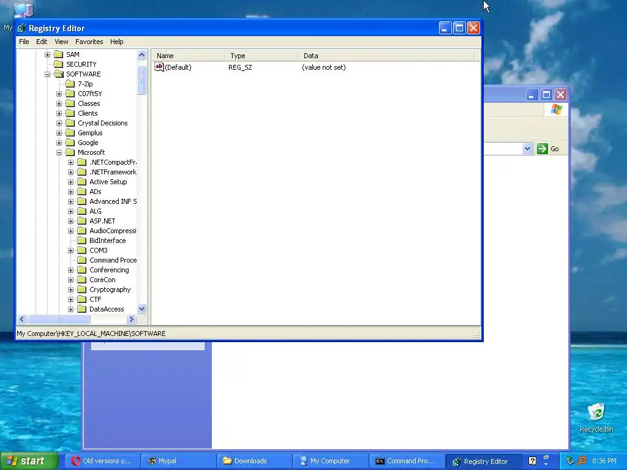Collapse the Microsoft key
The width and height of the screenshot is (627, 470).
click(x=59, y=152)
